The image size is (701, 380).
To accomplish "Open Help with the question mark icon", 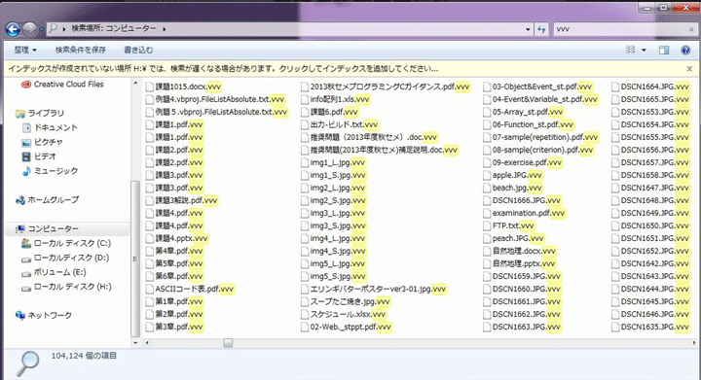I will [x=685, y=50].
